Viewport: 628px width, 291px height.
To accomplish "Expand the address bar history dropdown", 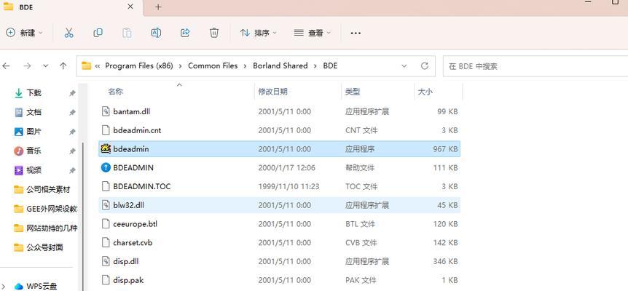I will [404, 66].
